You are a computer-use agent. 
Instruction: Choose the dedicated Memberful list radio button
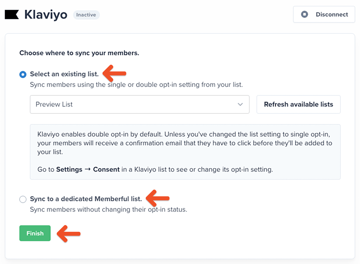(23, 199)
